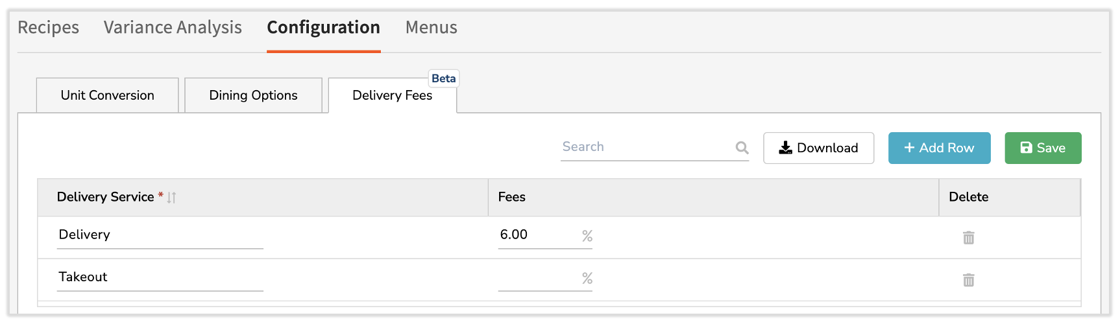
Task: Save the delivery fees configuration
Action: tap(1042, 148)
